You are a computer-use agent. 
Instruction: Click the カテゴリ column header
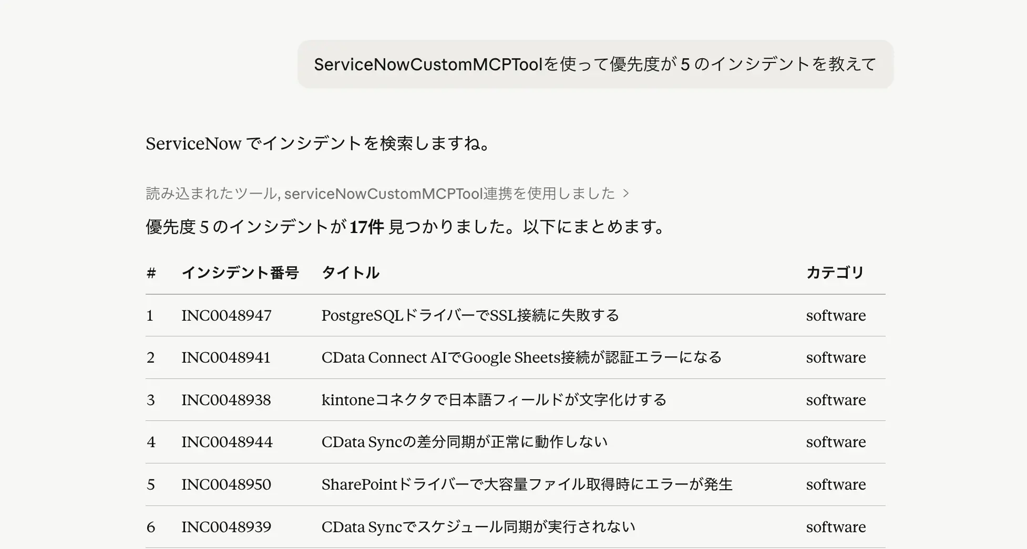[x=835, y=272]
